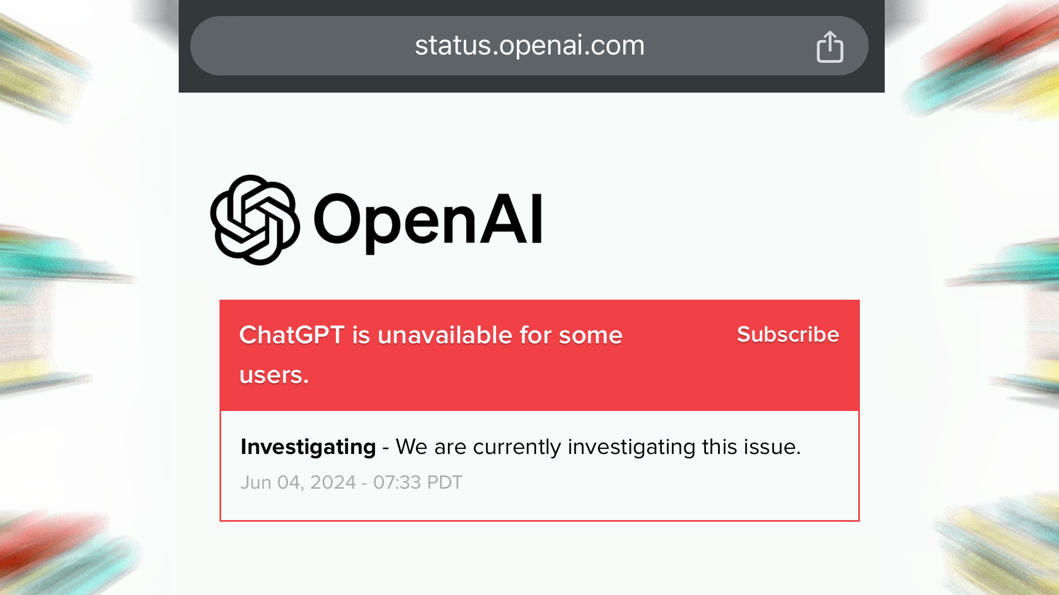Click the word "users." in the red banner

point(274,375)
